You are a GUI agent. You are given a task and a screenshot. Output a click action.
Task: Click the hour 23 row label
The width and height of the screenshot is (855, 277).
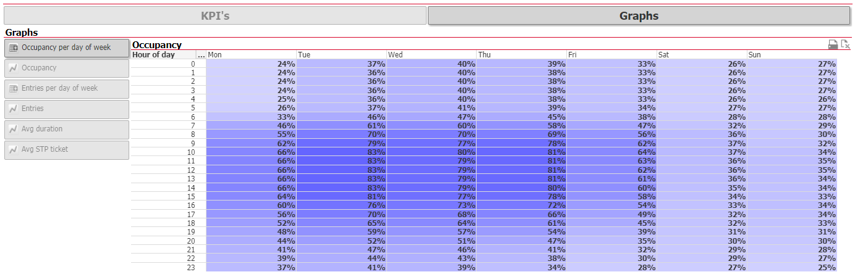[x=190, y=268]
